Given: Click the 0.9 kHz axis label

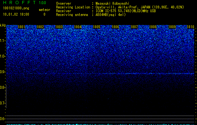Looking at the screenshot, I should (3, 72).
